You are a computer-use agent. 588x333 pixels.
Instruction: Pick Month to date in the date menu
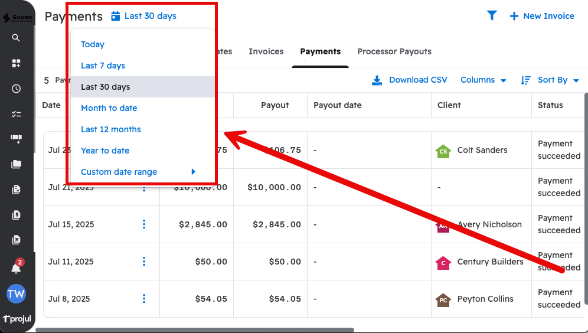pyautogui.click(x=109, y=108)
